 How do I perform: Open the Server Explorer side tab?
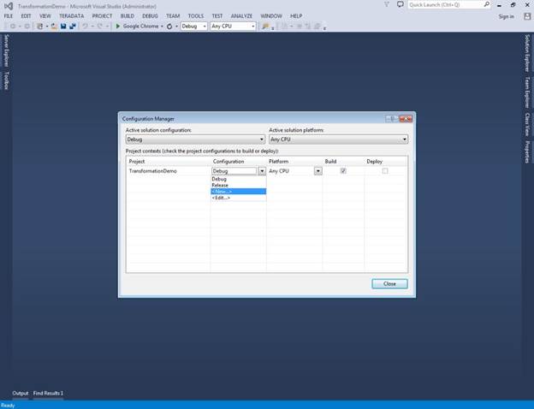(x=6, y=50)
